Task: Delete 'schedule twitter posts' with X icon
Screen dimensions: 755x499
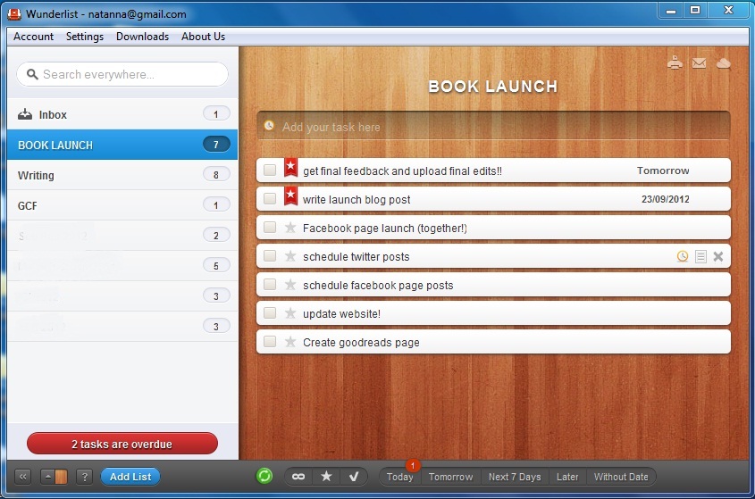Action: coord(718,256)
